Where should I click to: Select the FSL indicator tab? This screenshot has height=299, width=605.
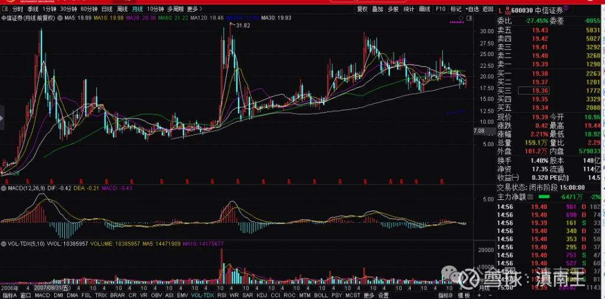pos(86,295)
